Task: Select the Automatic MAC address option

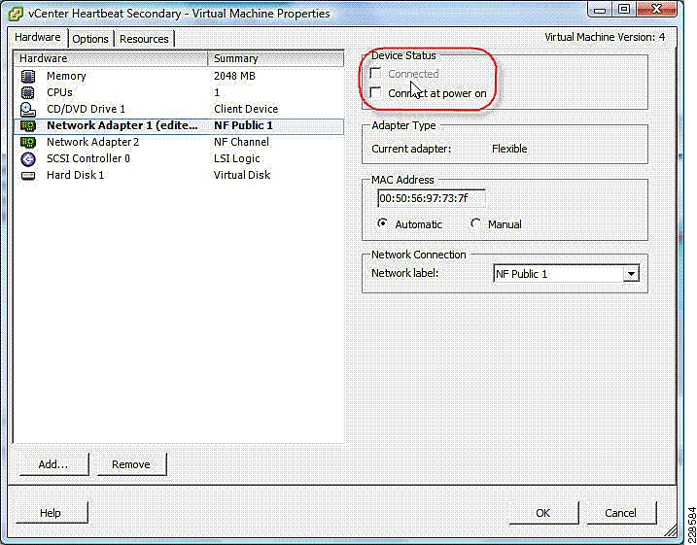Action: click(382, 223)
